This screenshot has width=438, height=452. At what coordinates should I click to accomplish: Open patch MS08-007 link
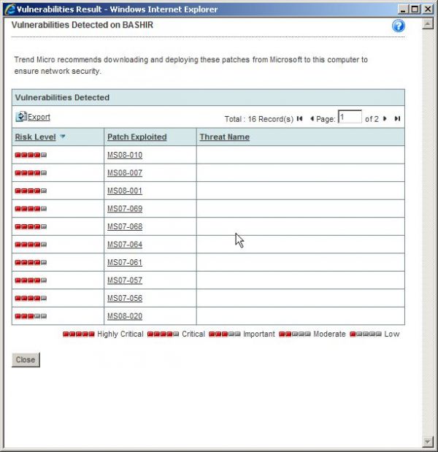125,172
